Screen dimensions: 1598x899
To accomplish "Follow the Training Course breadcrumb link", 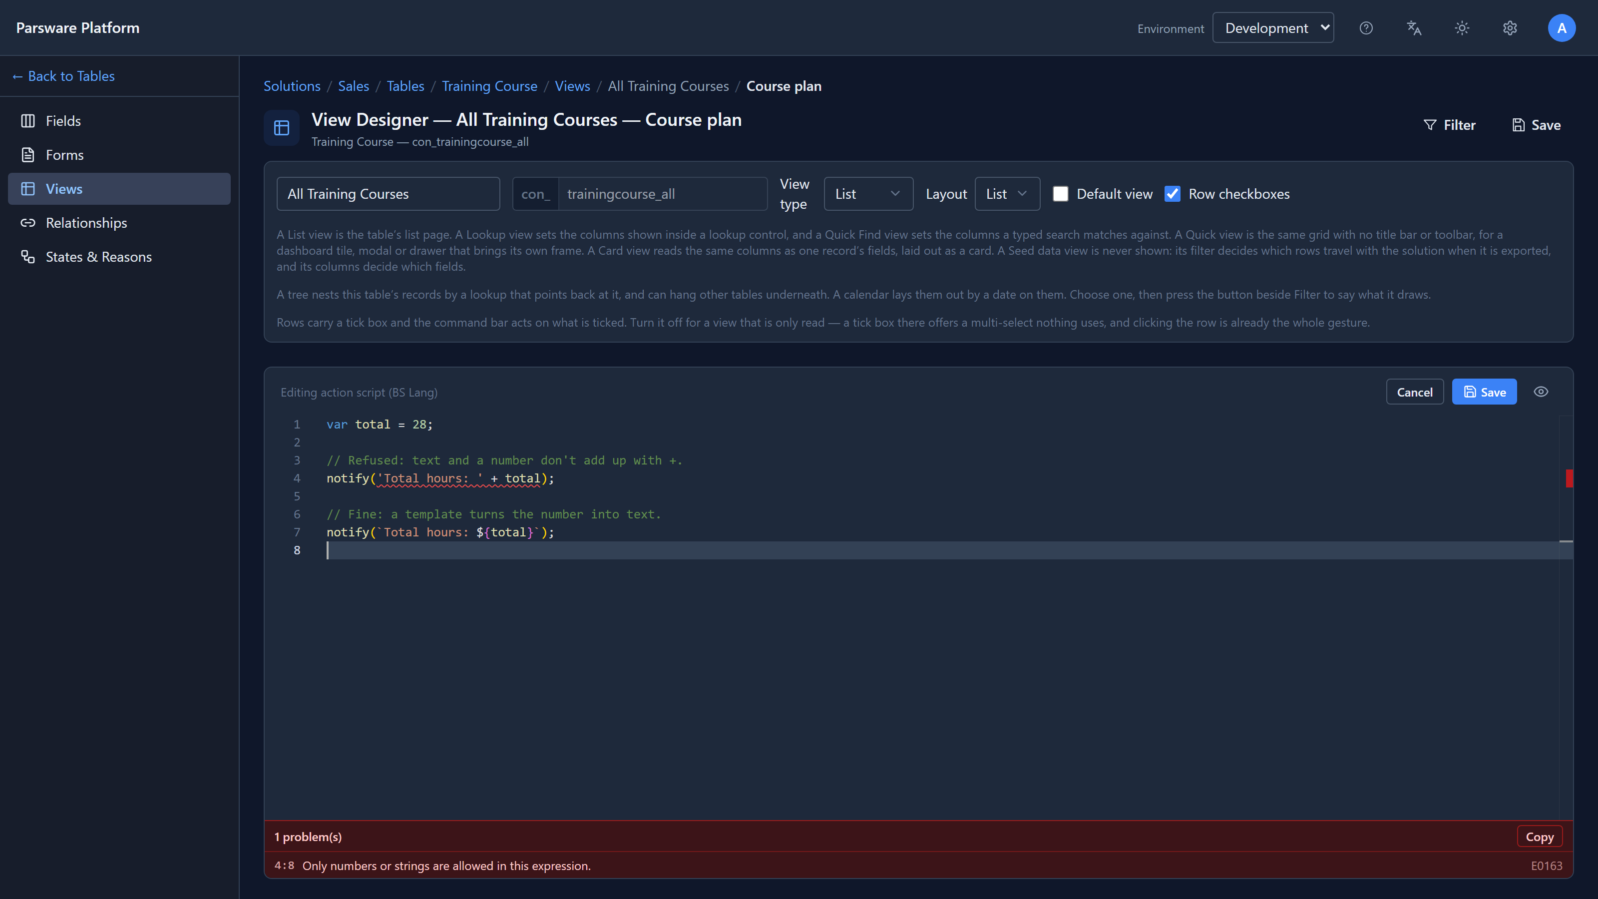I will [x=489, y=85].
